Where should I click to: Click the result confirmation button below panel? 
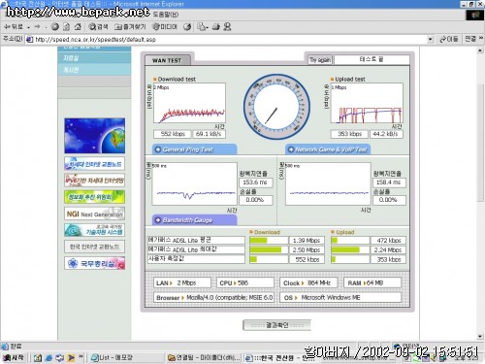tap(276, 325)
